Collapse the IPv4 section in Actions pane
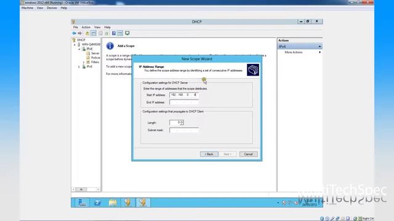The image size is (394, 221). (320, 47)
